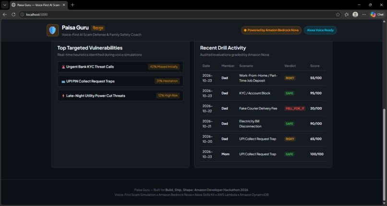Reload the page with refresh icon
This screenshot has width=387, height=206.
pyautogui.click(x=13, y=14)
